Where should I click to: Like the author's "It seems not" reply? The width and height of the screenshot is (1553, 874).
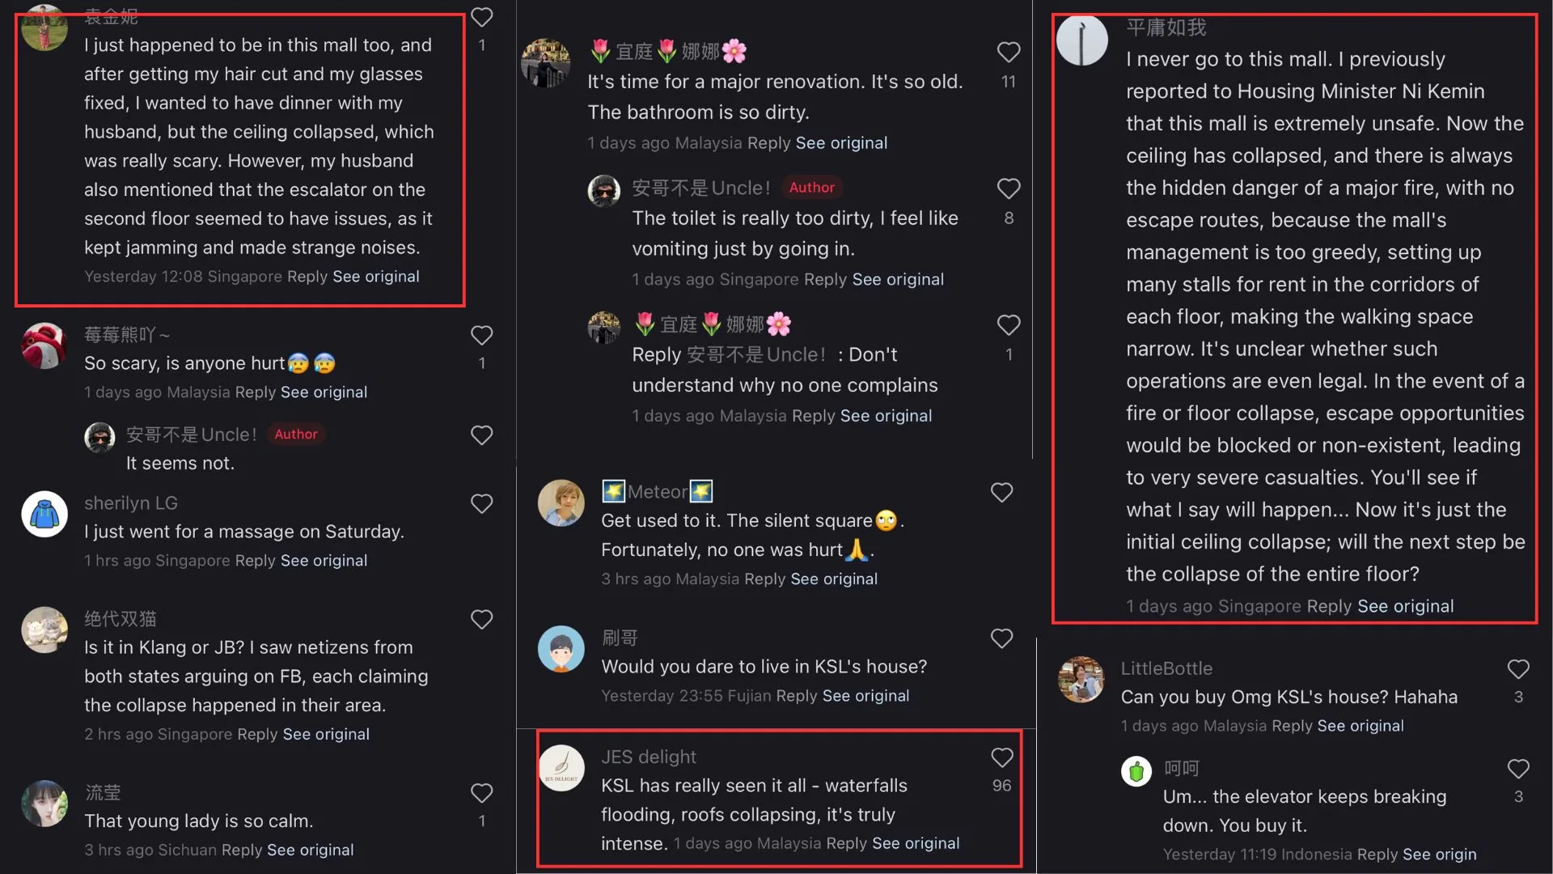[x=481, y=435]
